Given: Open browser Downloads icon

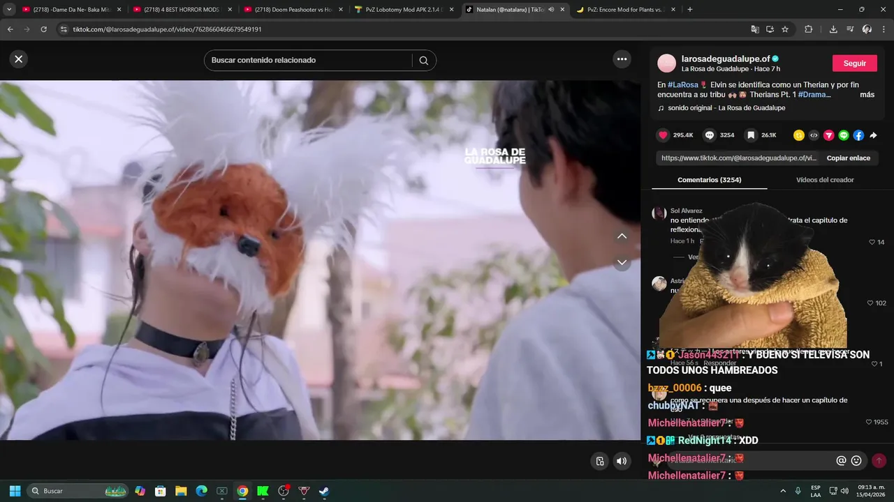Looking at the screenshot, I should [x=833, y=29].
